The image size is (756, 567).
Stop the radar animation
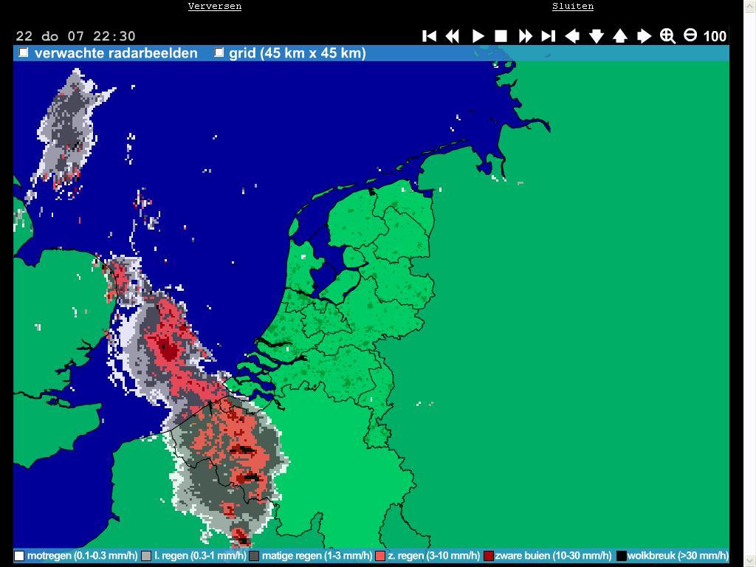coord(501,36)
